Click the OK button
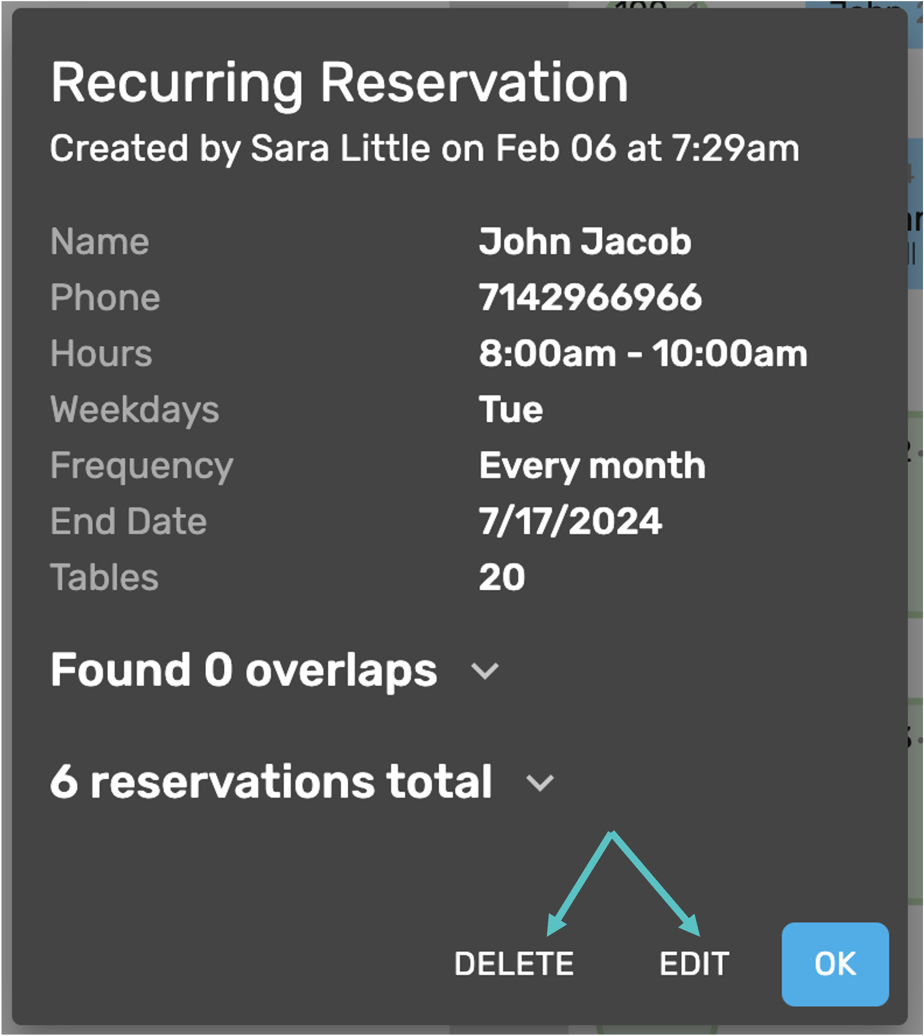 (835, 965)
